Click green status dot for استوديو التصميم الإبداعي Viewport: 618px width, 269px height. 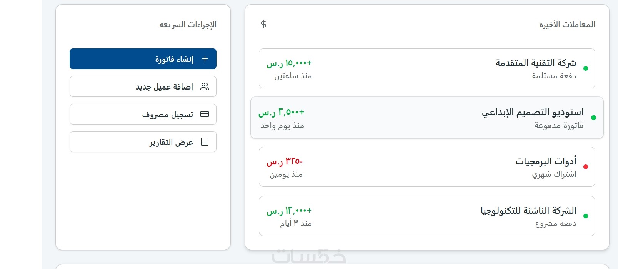(593, 118)
